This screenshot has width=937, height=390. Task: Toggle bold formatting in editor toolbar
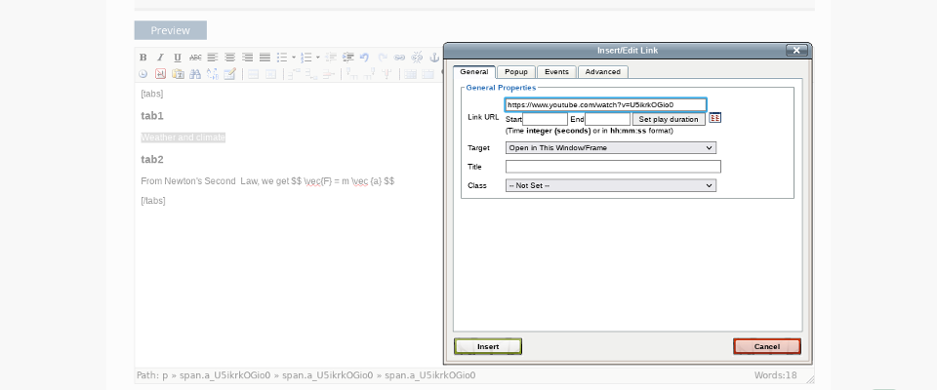[x=143, y=58]
